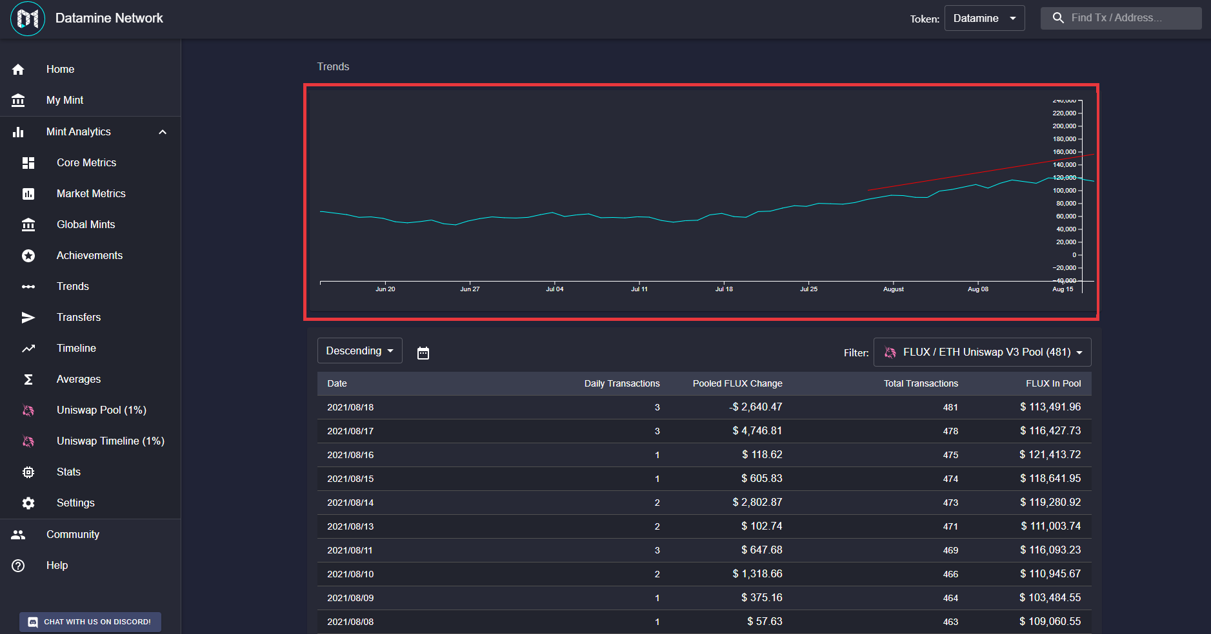Click the Settings gear icon
The width and height of the screenshot is (1211, 634).
click(x=28, y=503)
